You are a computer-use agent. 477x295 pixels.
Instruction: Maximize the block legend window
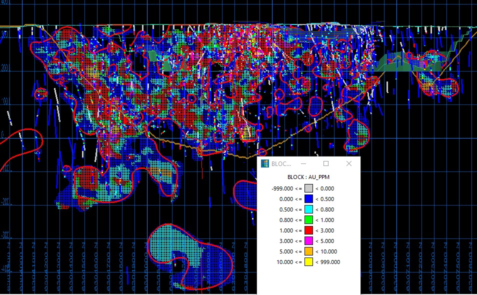pyautogui.click(x=326, y=163)
